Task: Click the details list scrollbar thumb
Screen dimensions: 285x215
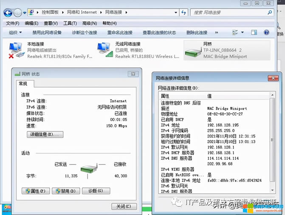Action: [272, 140]
